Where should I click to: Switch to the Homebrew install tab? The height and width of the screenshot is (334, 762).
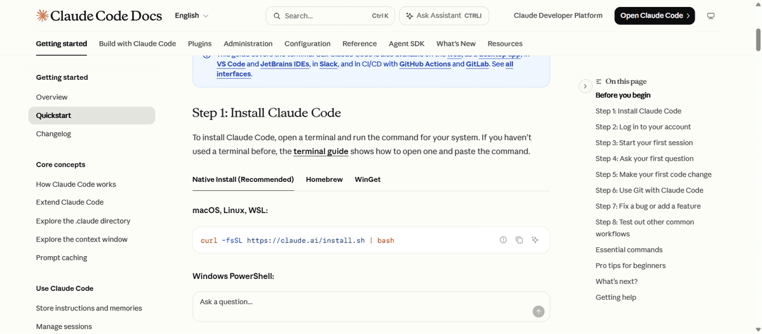[x=324, y=179]
